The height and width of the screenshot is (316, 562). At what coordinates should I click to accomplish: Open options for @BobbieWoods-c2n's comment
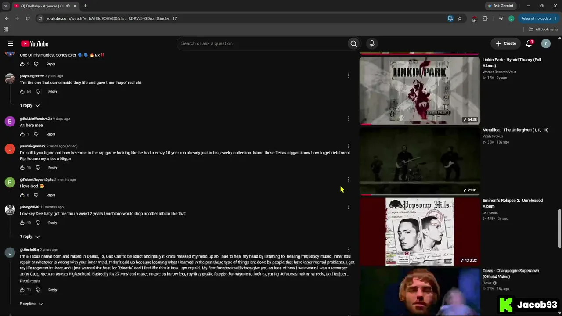(349, 118)
